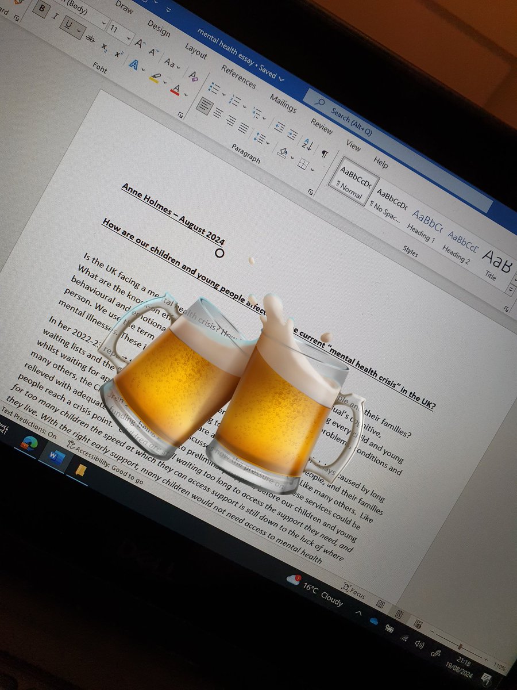The height and width of the screenshot is (690, 517).
Task: Open Microsoft Edge from taskbar
Action: (x=29, y=444)
